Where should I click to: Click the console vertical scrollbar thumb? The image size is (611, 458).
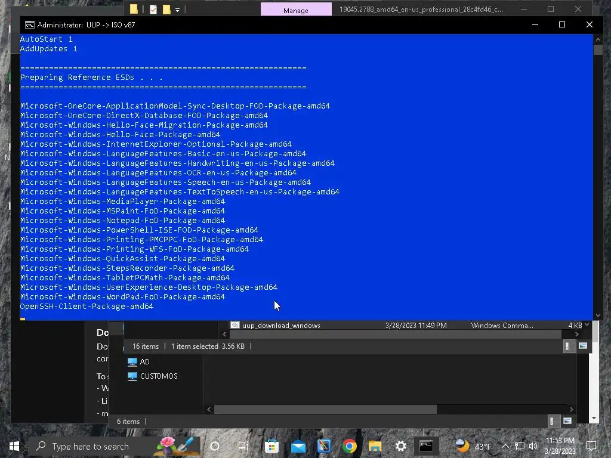click(x=598, y=49)
